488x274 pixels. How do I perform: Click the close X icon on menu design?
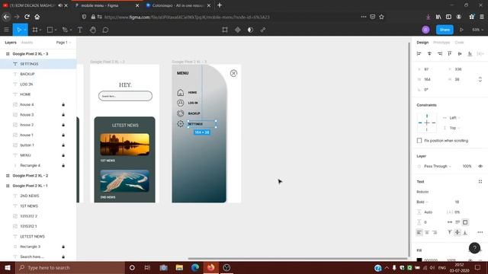coord(233,73)
